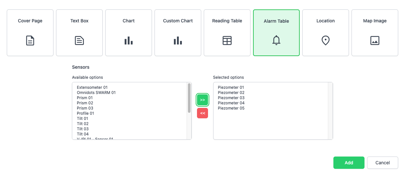Choose the Location pin icon
The image size is (405, 175).
coord(326,41)
